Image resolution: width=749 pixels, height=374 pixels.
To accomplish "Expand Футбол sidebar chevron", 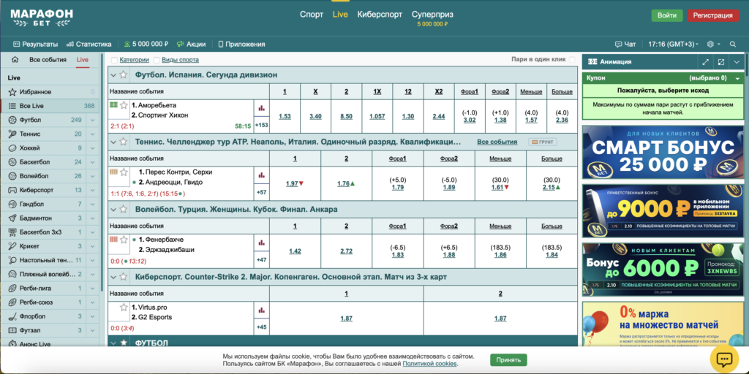I will pyautogui.click(x=92, y=120).
